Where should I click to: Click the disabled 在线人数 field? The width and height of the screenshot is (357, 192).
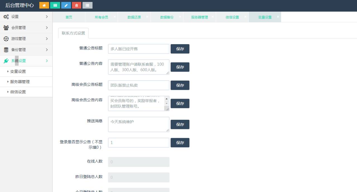pos(139,162)
